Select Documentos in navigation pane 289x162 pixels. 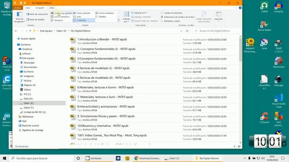(x=30, y=67)
